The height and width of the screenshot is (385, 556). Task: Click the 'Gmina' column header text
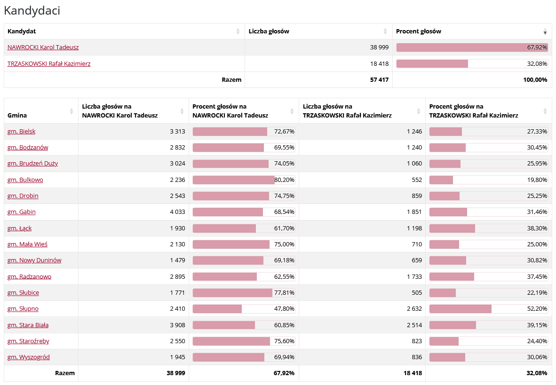tap(17, 115)
